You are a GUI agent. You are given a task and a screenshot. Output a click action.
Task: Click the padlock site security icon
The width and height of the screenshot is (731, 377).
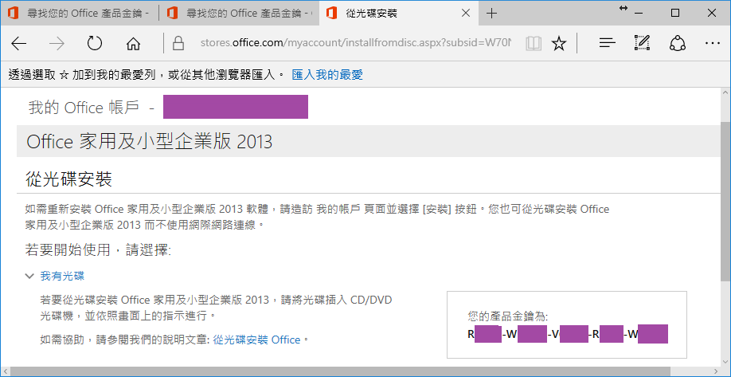coord(178,43)
